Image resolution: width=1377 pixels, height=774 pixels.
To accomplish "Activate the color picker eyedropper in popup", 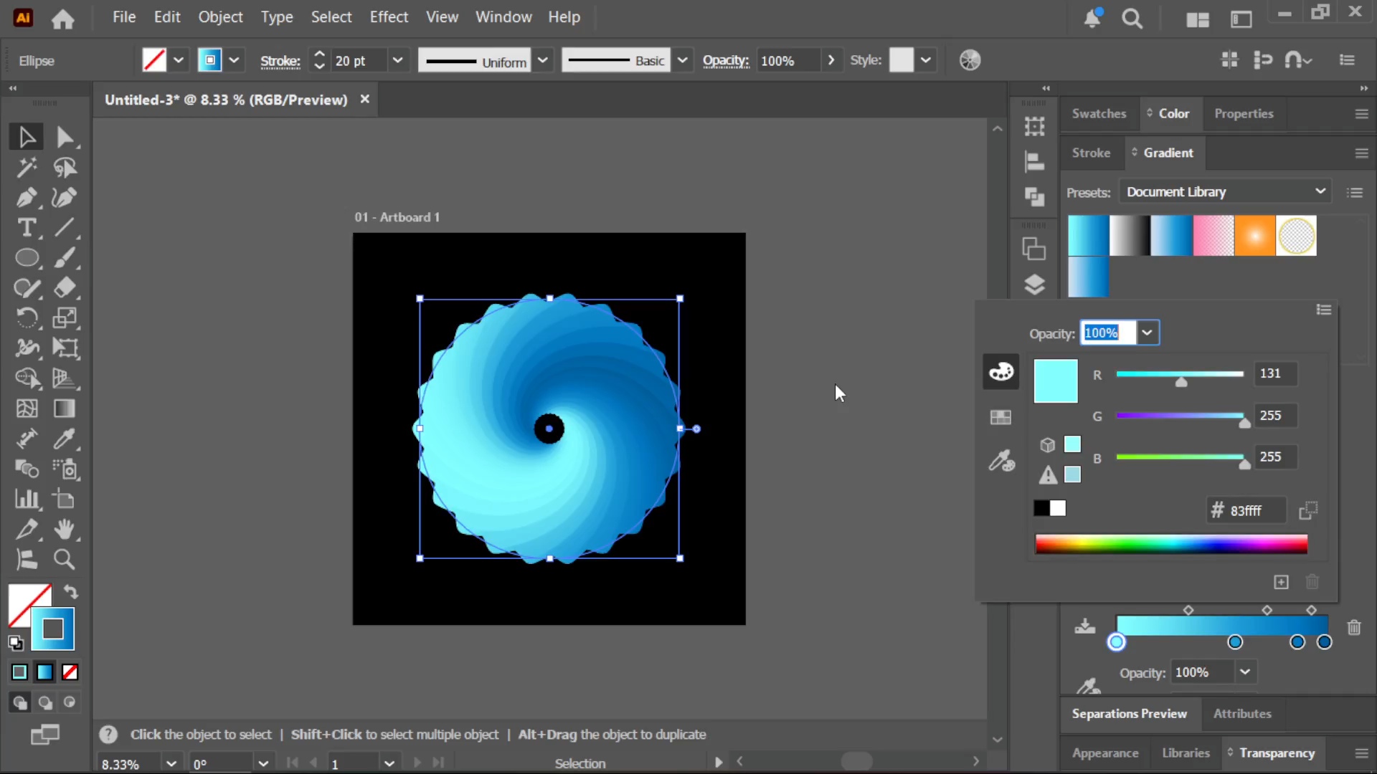I will [1001, 462].
